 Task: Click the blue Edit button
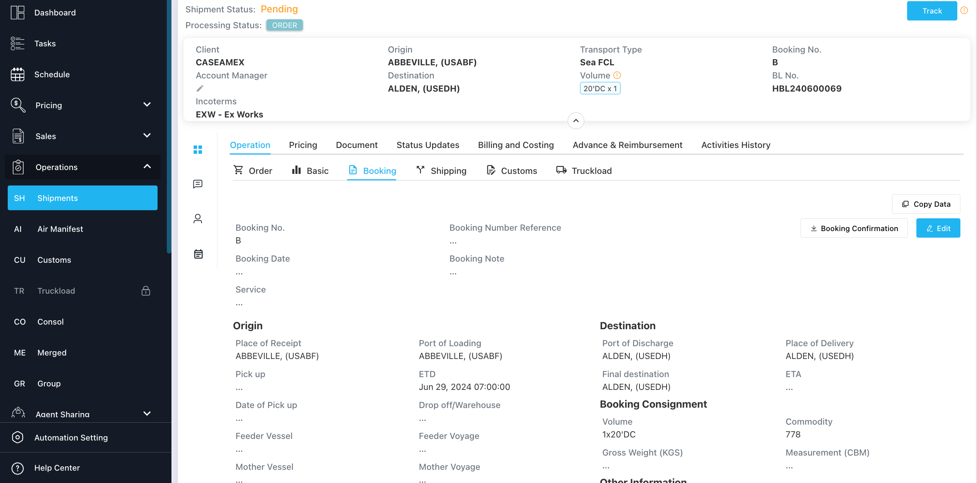938,228
